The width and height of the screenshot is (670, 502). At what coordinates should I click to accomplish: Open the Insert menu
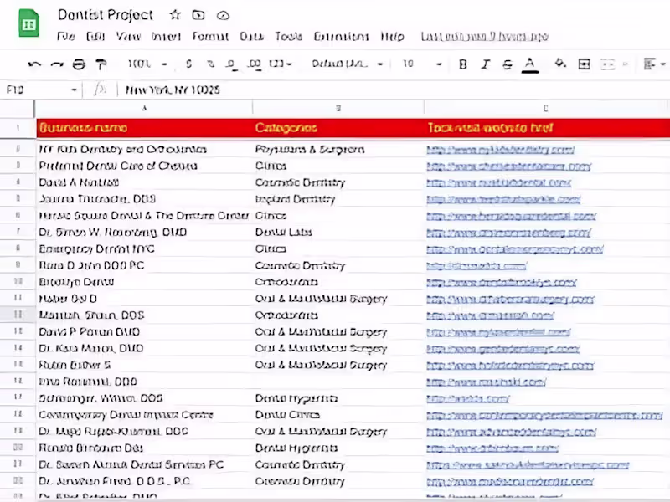click(166, 36)
